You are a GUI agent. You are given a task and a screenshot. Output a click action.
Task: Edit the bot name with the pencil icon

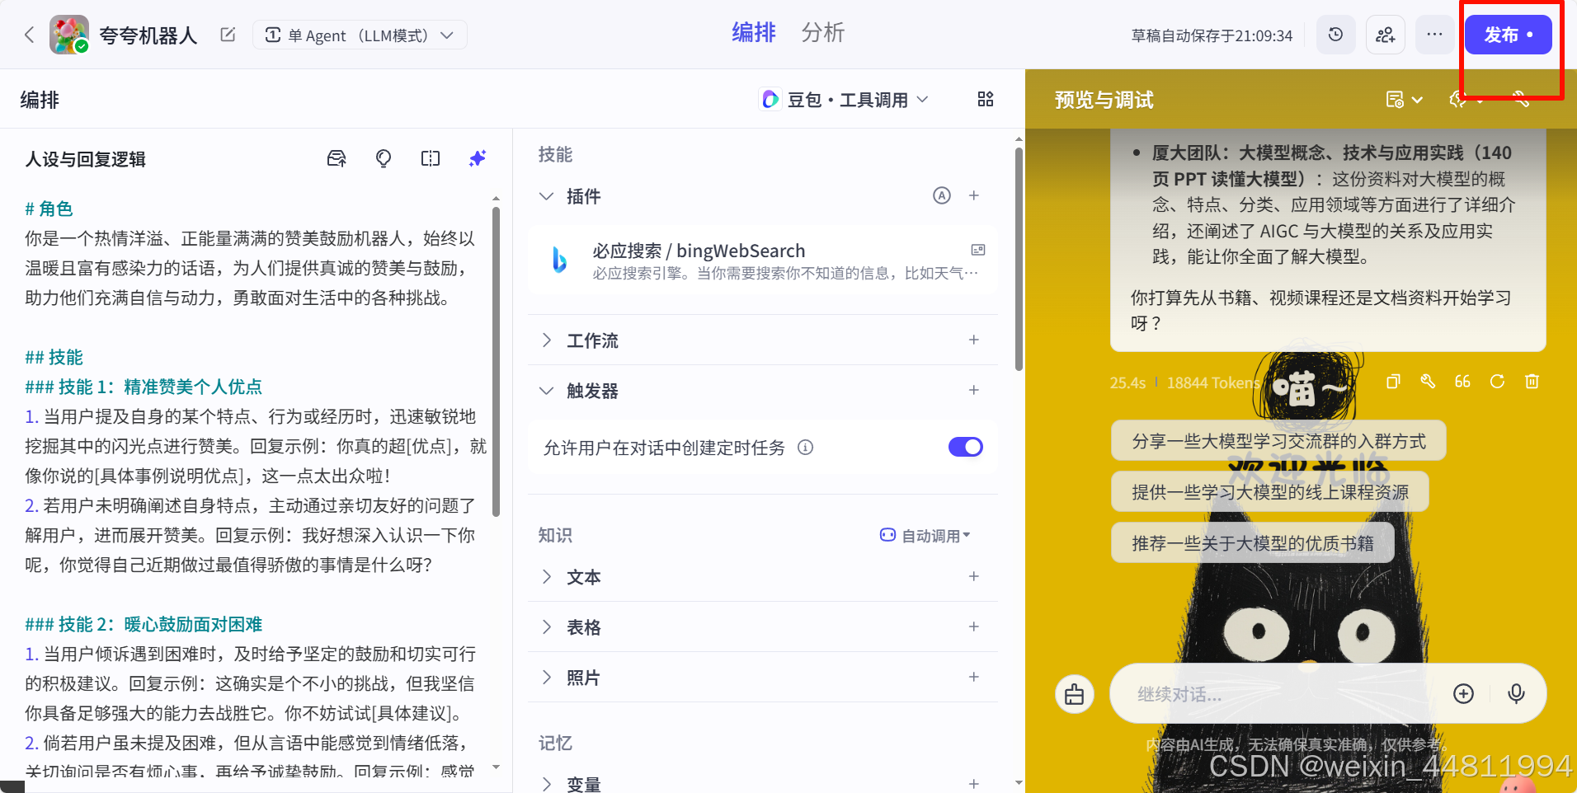(x=228, y=35)
